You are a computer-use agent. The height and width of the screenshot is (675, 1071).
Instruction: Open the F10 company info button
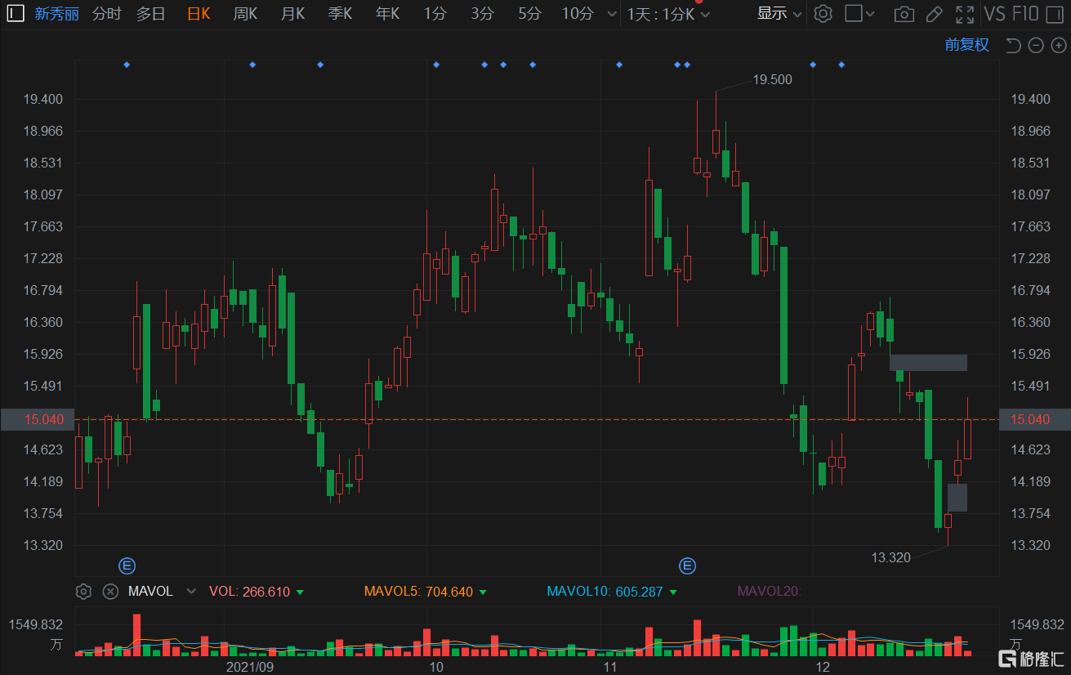1025,14
